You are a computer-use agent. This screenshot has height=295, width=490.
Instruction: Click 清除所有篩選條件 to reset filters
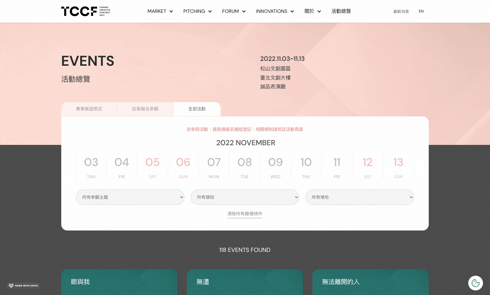[x=245, y=214]
